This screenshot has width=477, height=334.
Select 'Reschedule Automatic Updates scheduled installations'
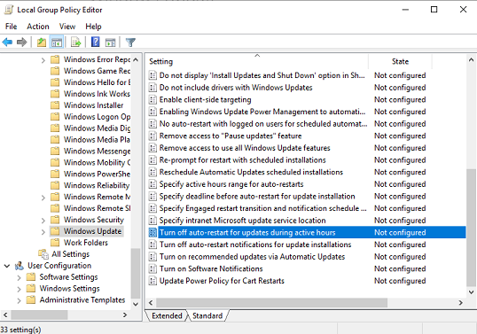coord(251,172)
